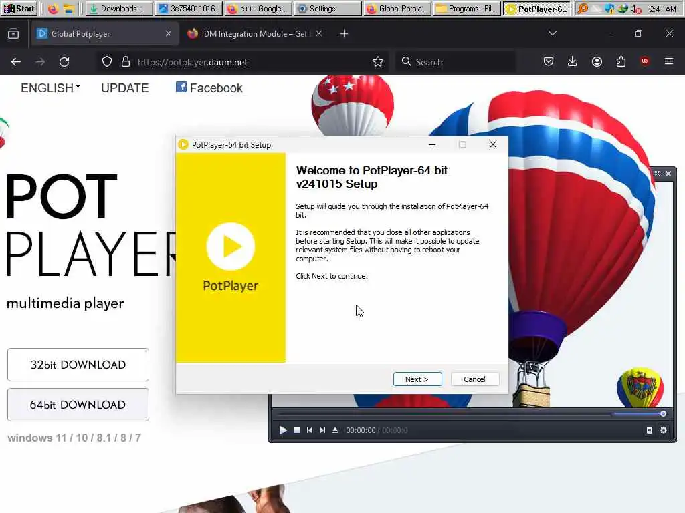Open the Start menu

(19, 8)
